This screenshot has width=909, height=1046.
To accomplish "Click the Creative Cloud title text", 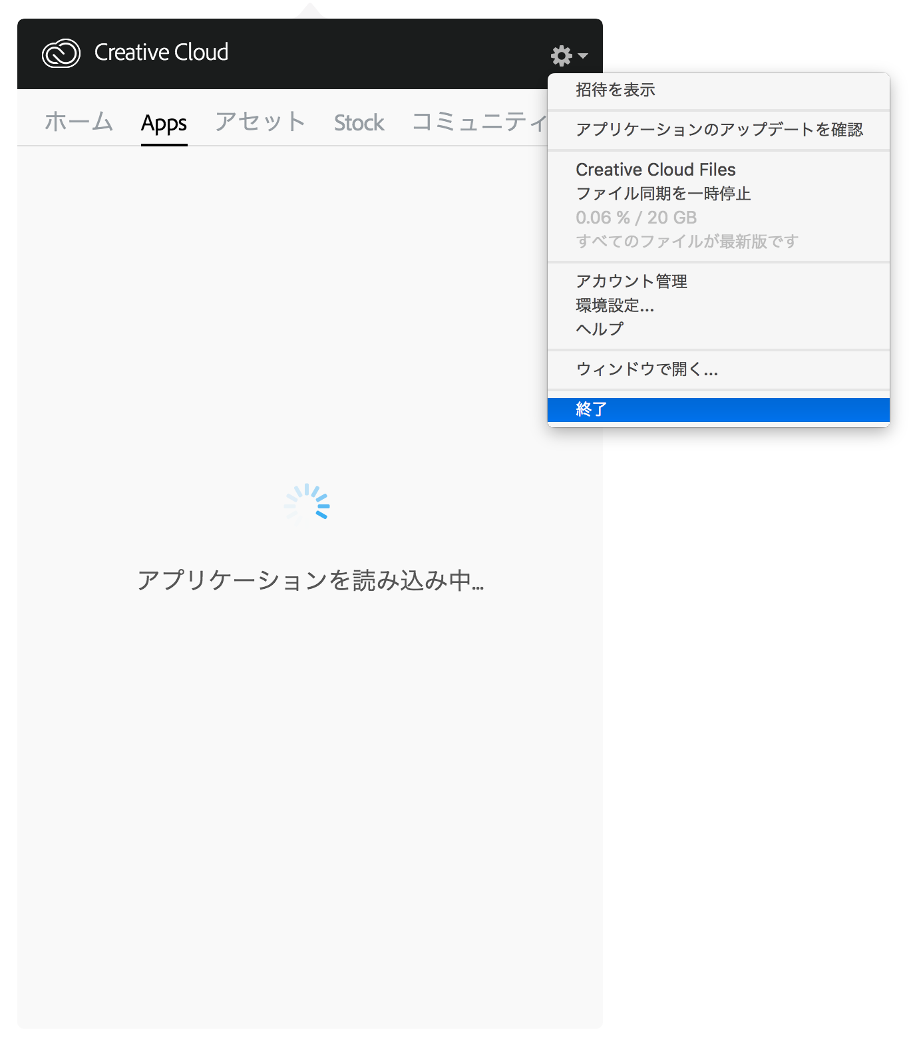I will 161,53.
